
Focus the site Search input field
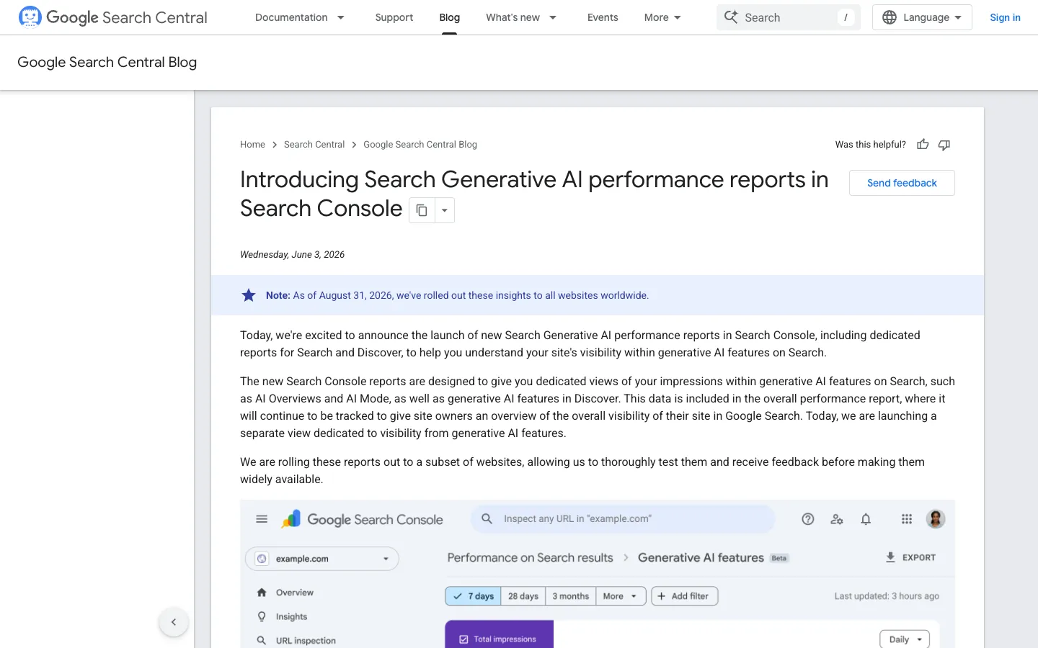[789, 17]
